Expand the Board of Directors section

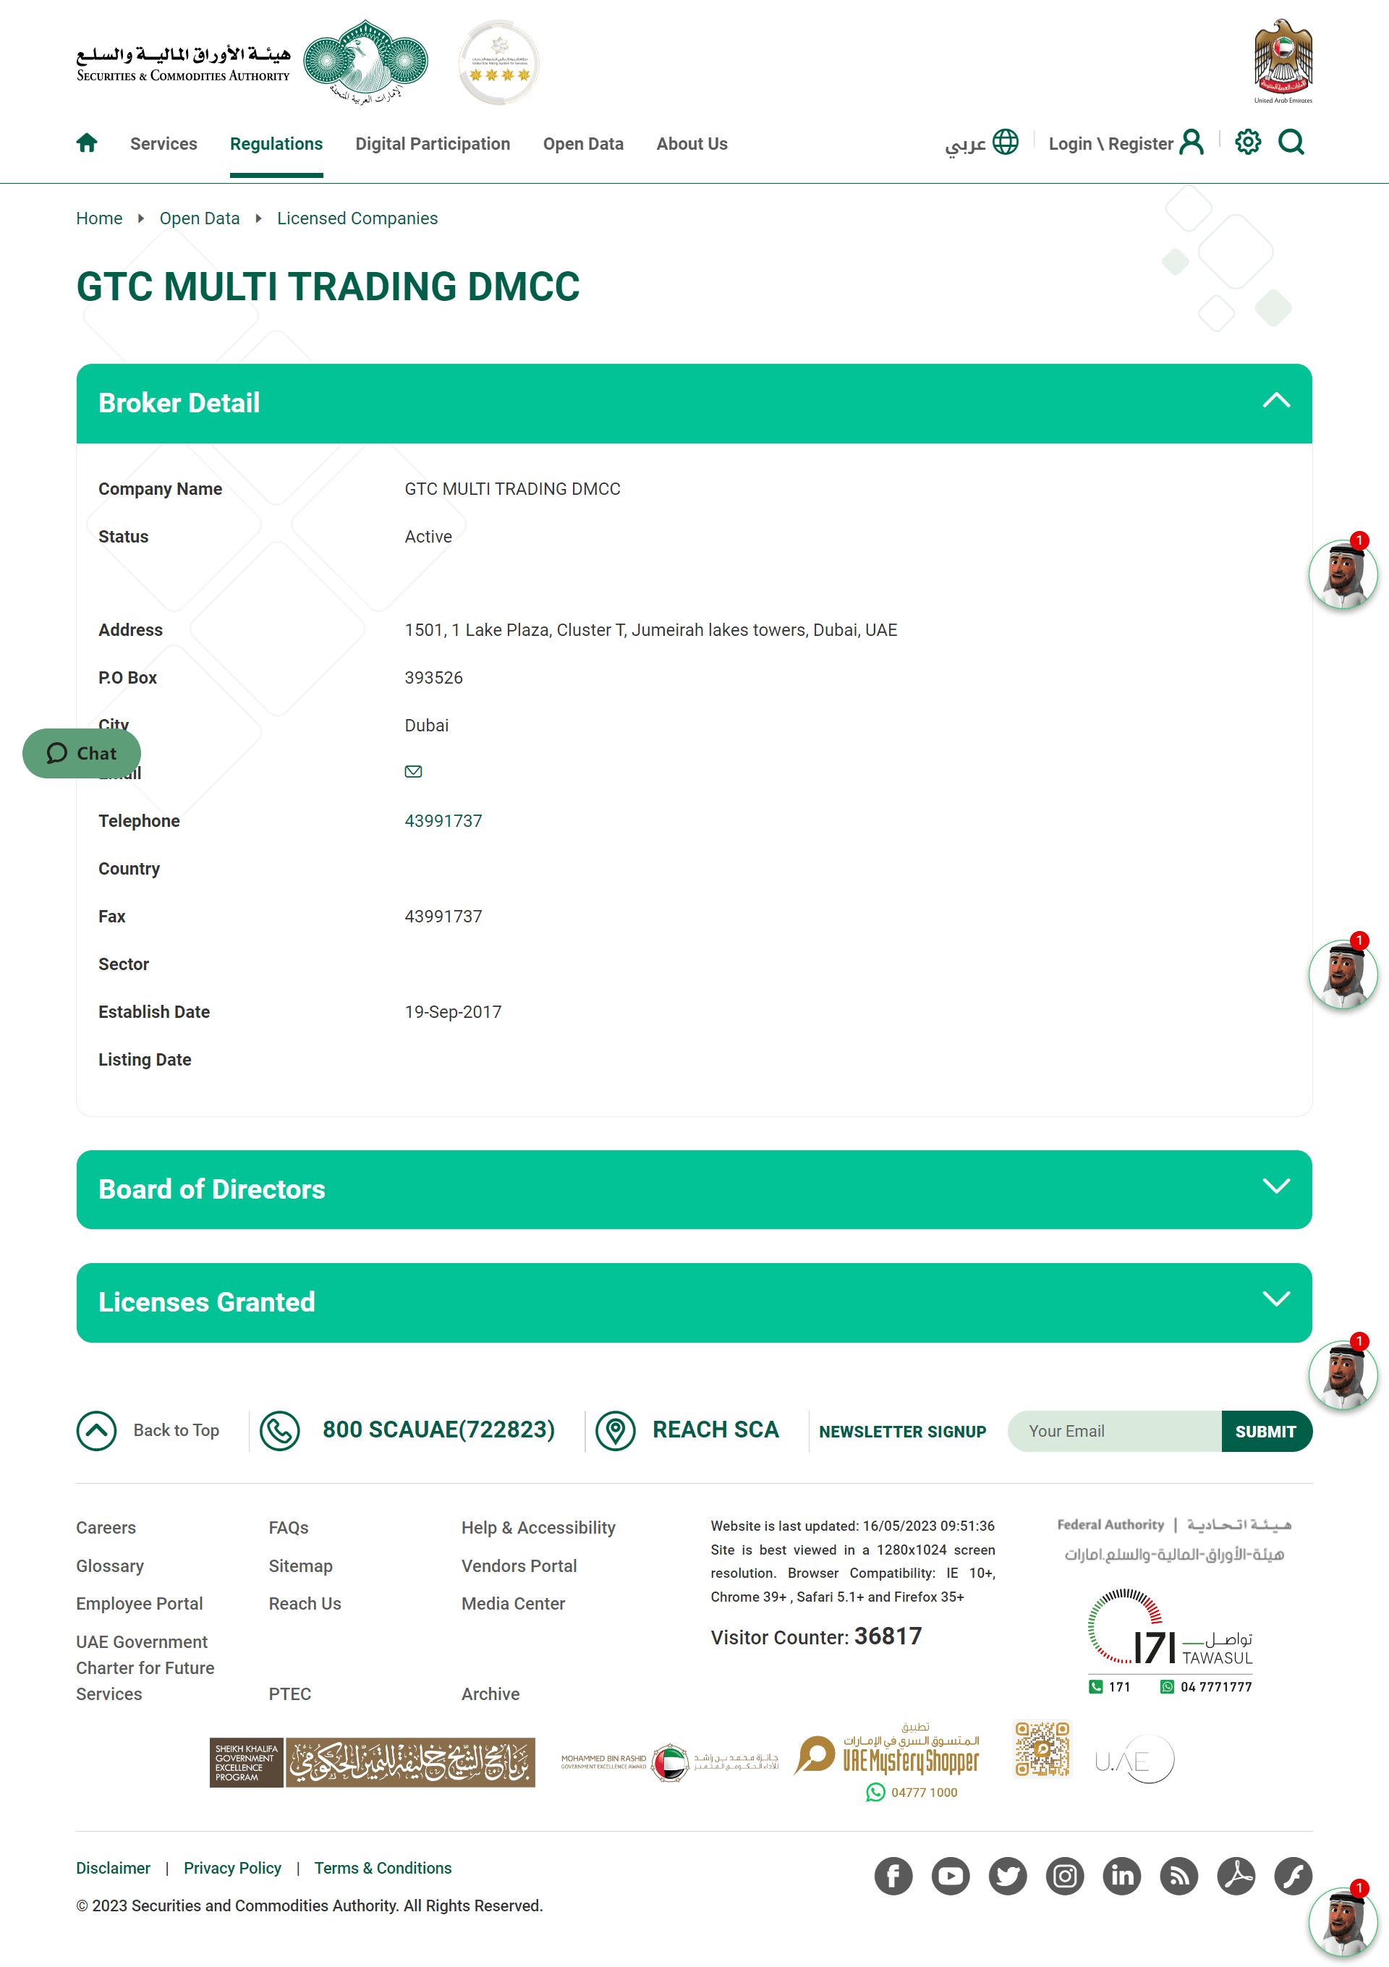694,1189
